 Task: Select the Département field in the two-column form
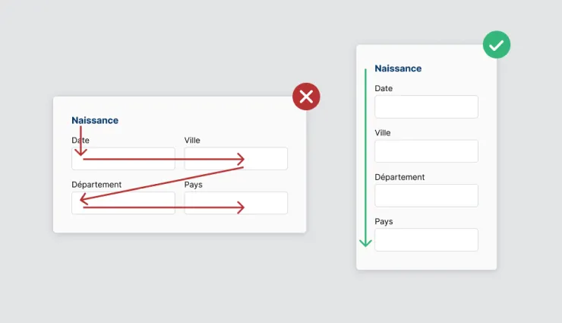tap(124, 203)
